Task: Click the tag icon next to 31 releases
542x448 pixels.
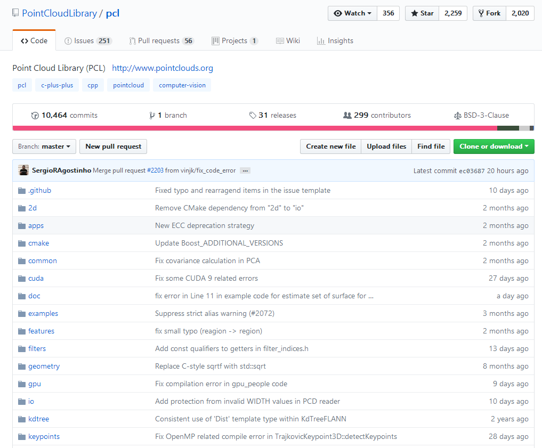Action: pos(253,116)
